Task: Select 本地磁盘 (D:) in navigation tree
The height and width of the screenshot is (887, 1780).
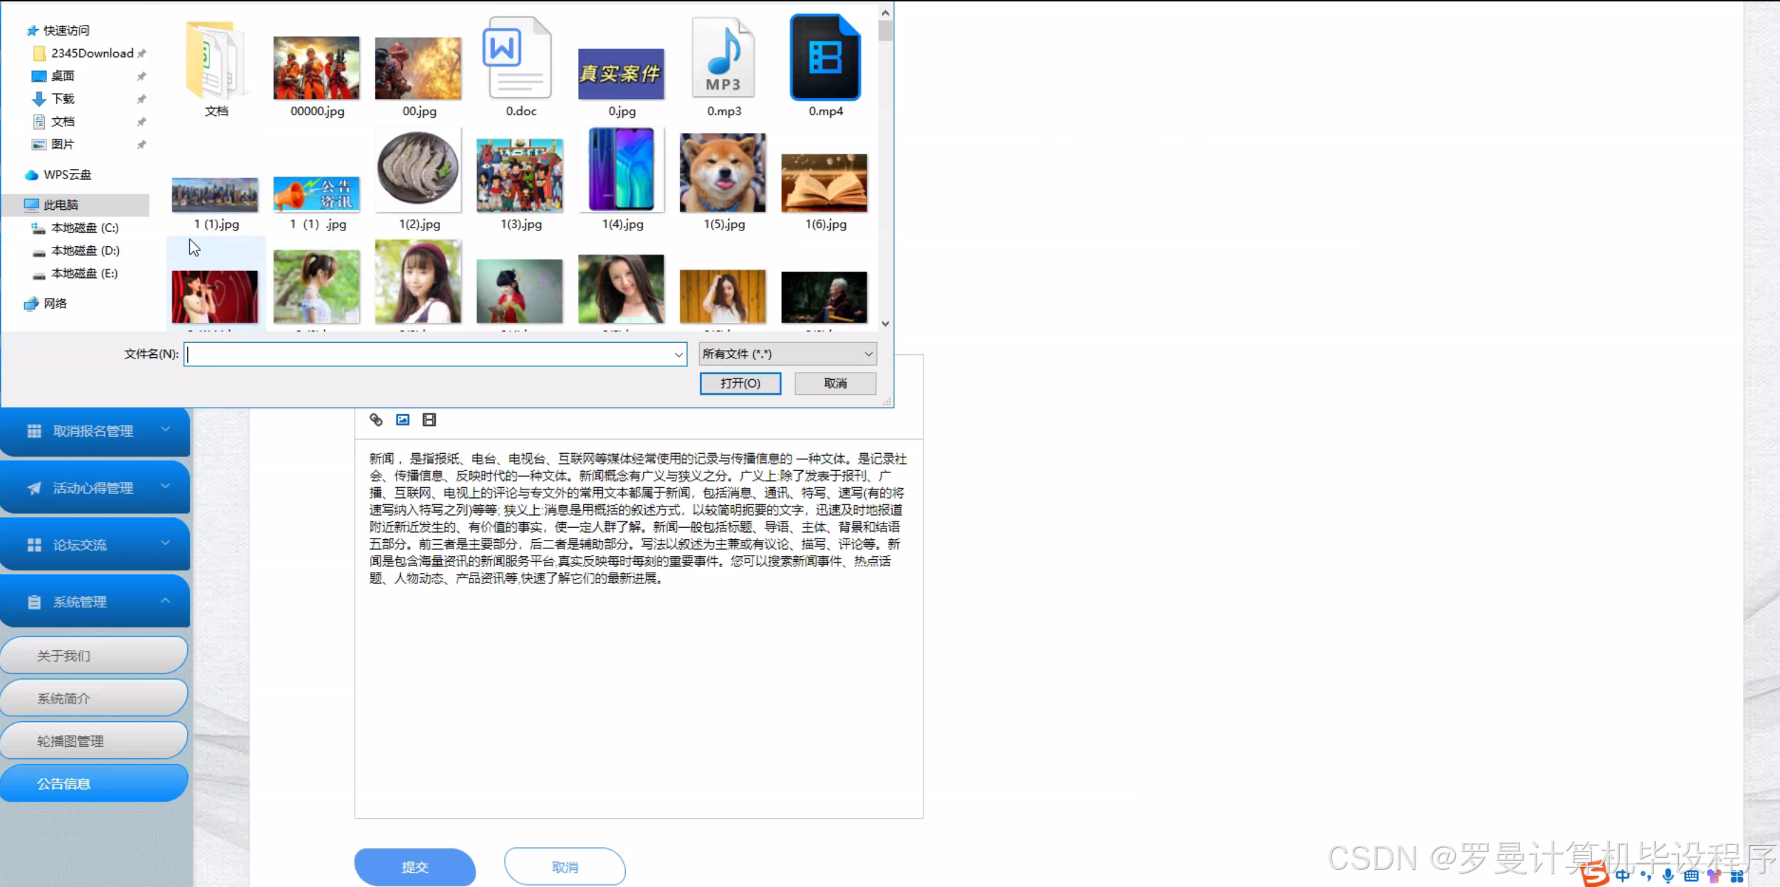Action: point(85,250)
